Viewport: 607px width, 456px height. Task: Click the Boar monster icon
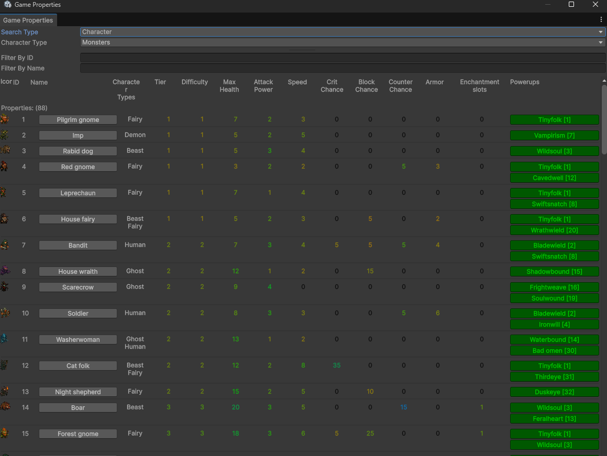pyautogui.click(x=5, y=407)
